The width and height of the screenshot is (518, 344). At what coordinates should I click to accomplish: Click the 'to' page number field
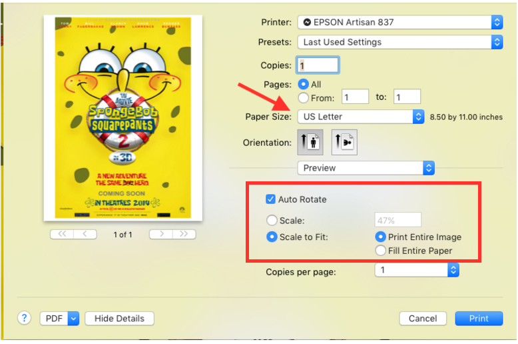(x=407, y=97)
